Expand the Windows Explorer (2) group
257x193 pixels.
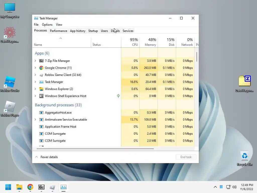click(35, 89)
